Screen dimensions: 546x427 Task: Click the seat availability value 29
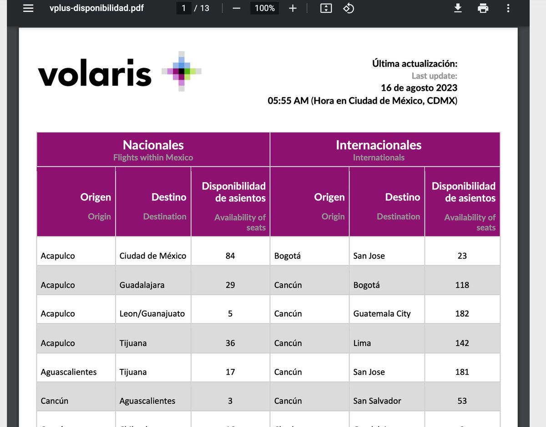(x=230, y=285)
